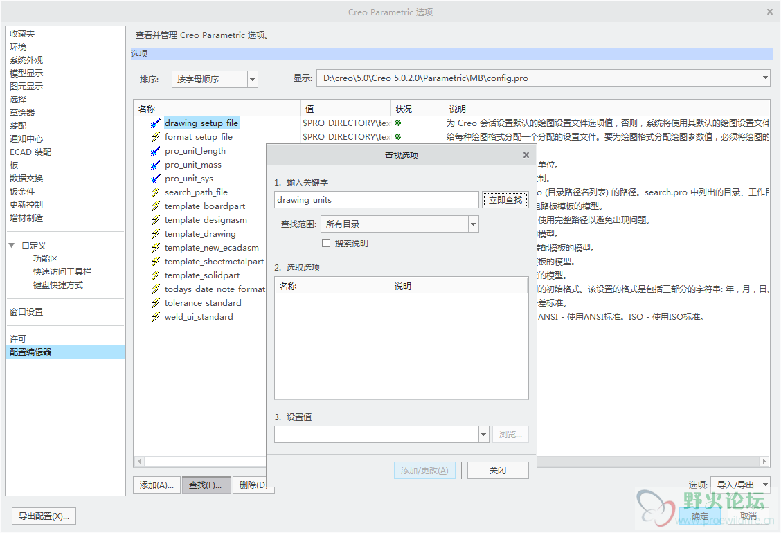The image size is (781, 533).
Task: Click the lightning icon beside format_setup_file
Action: point(156,137)
